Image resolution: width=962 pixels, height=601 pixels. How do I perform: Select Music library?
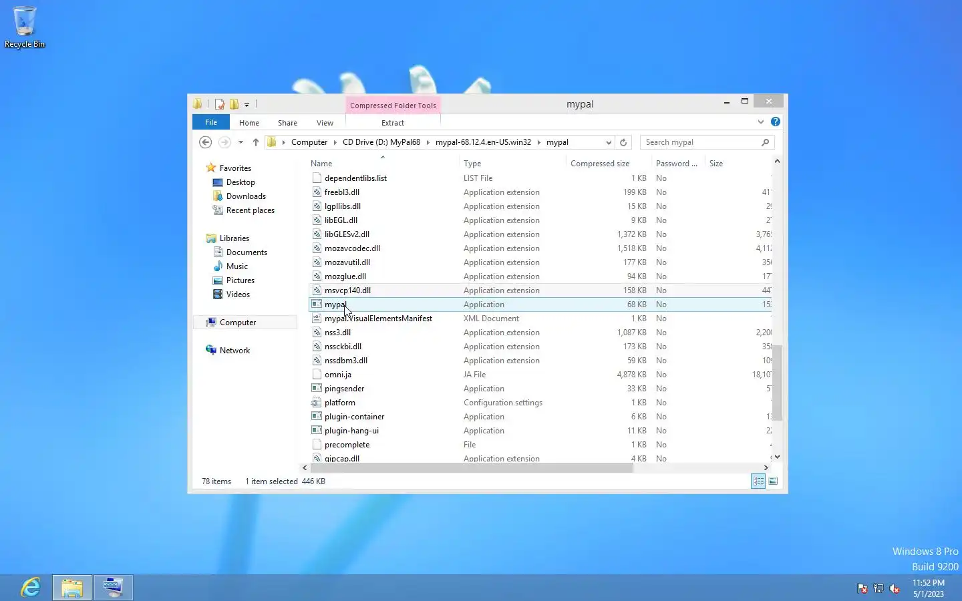point(237,266)
